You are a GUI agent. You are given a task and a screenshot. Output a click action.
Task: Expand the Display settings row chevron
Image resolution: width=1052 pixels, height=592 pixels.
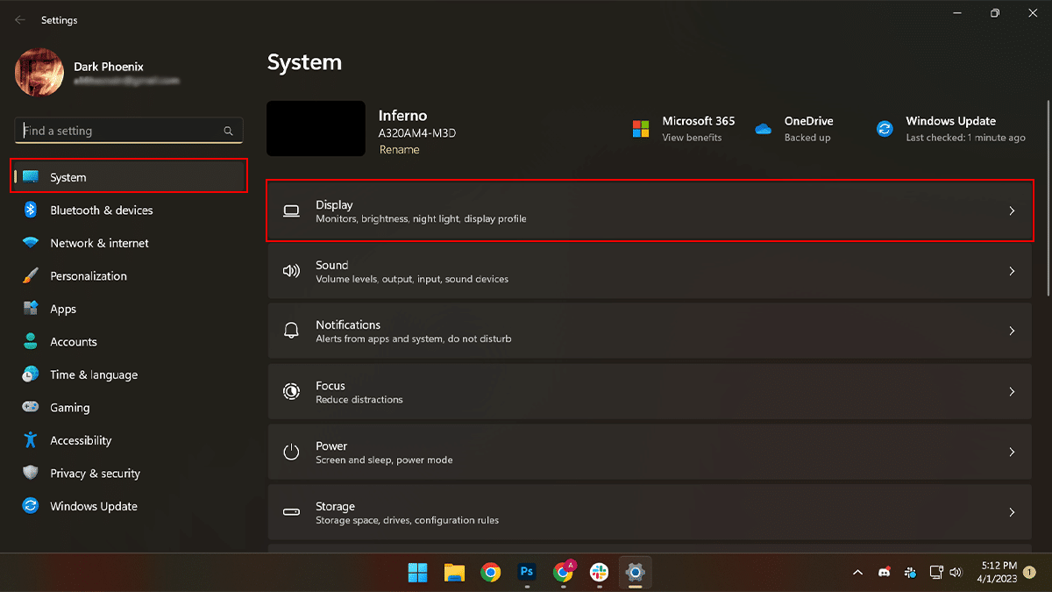coord(1012,210)
